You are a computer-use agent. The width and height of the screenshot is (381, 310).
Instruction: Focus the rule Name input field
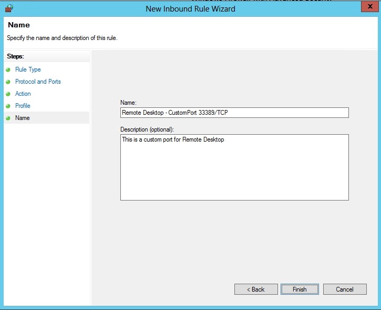[234, 113]
